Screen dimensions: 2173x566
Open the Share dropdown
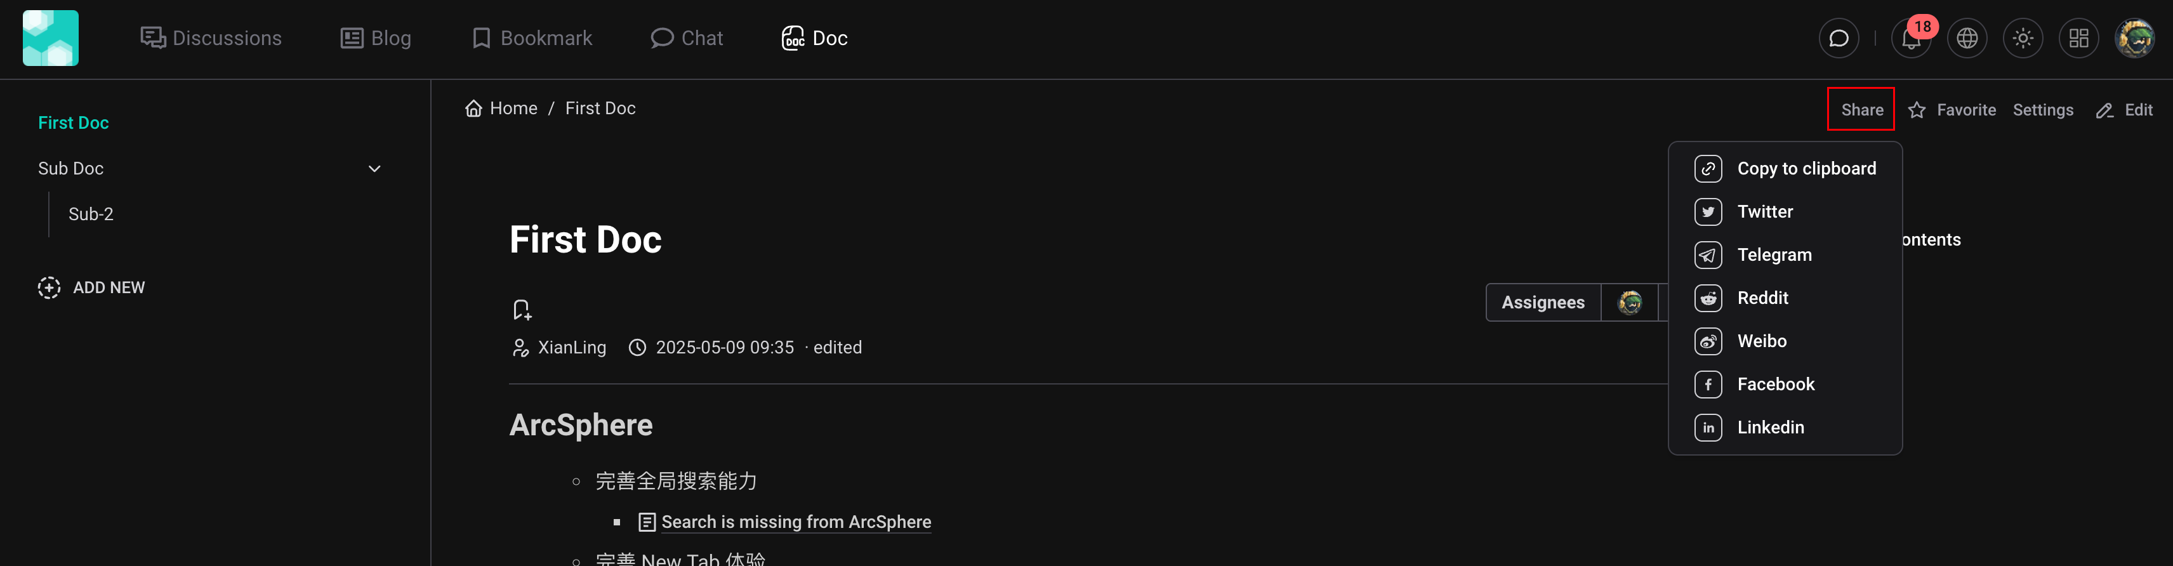point(1861,110)
